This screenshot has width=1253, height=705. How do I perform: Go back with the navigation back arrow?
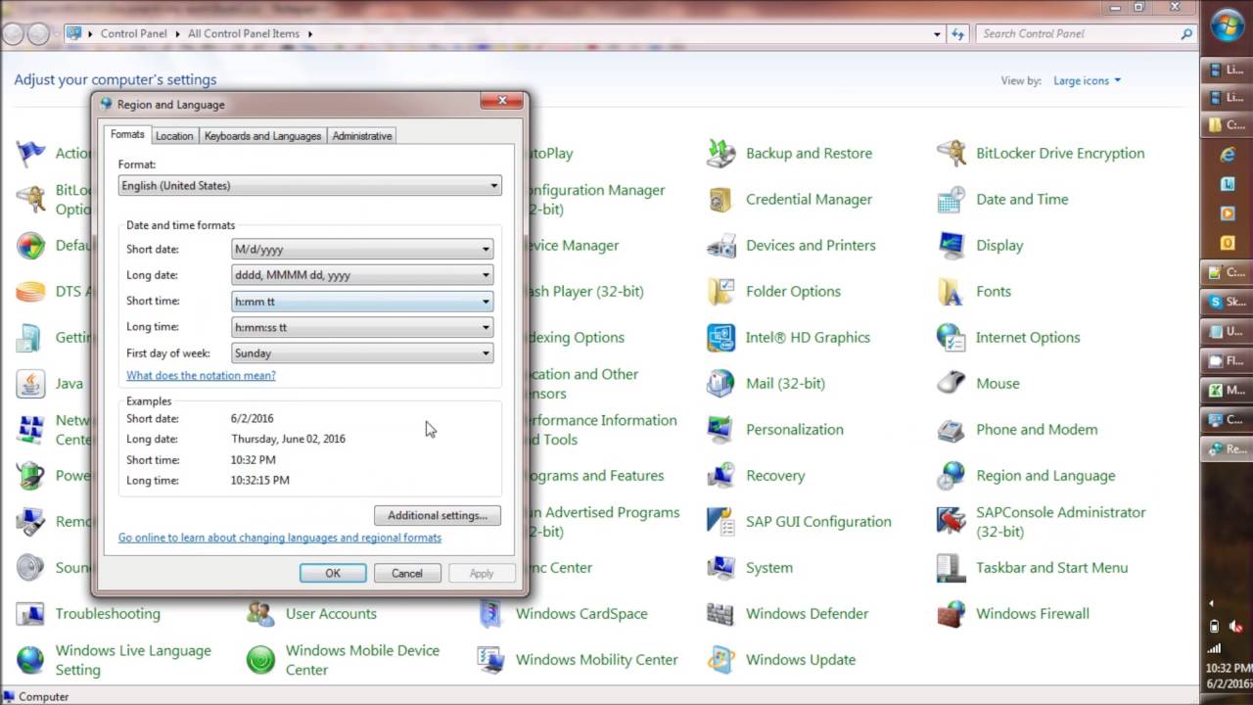click(x=14, y=33)
